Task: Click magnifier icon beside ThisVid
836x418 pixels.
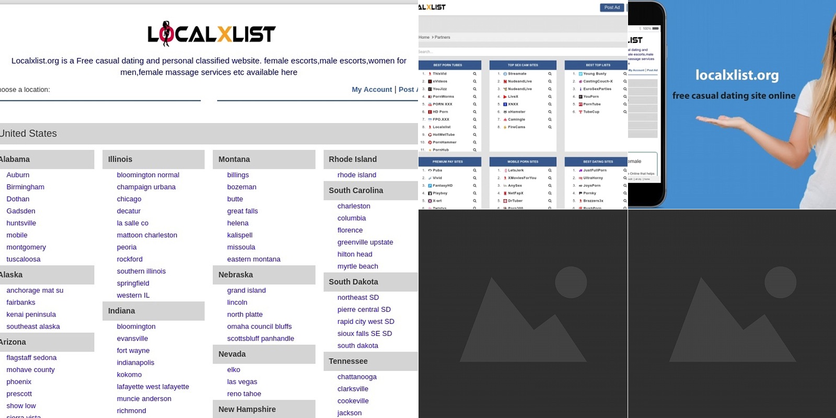Action: pyautogui.click(x=474, y=74)
